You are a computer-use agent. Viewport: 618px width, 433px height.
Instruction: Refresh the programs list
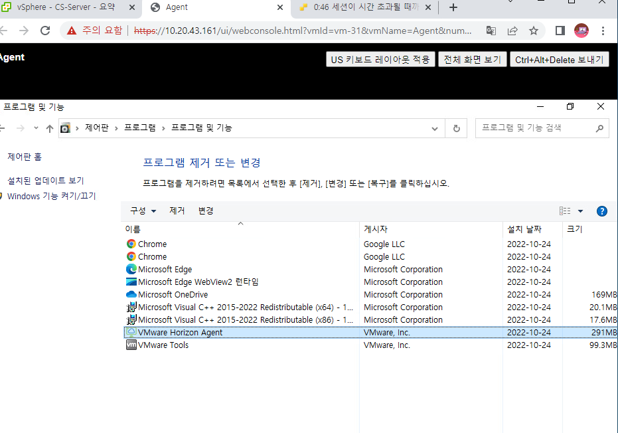click(x=457, y=128)
